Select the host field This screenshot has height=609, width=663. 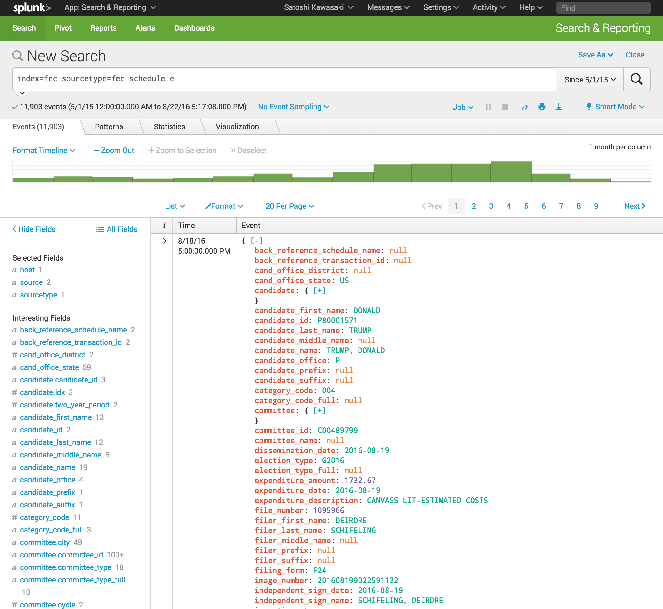[27, 270]
